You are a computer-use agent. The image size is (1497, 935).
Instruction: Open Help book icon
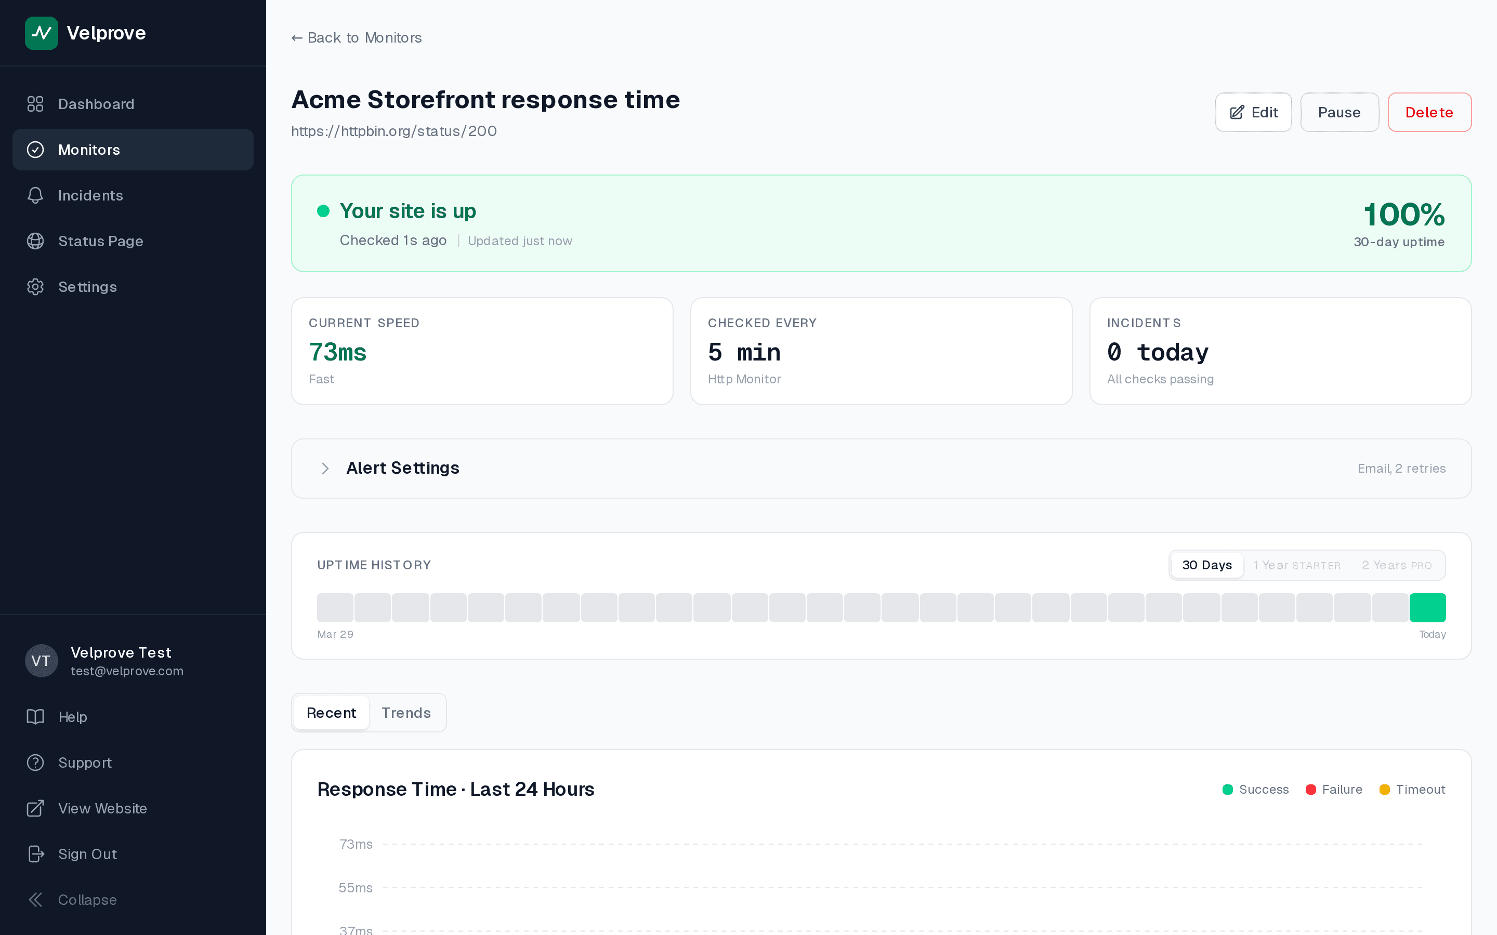pyautogui.click(x=35, y=717)
